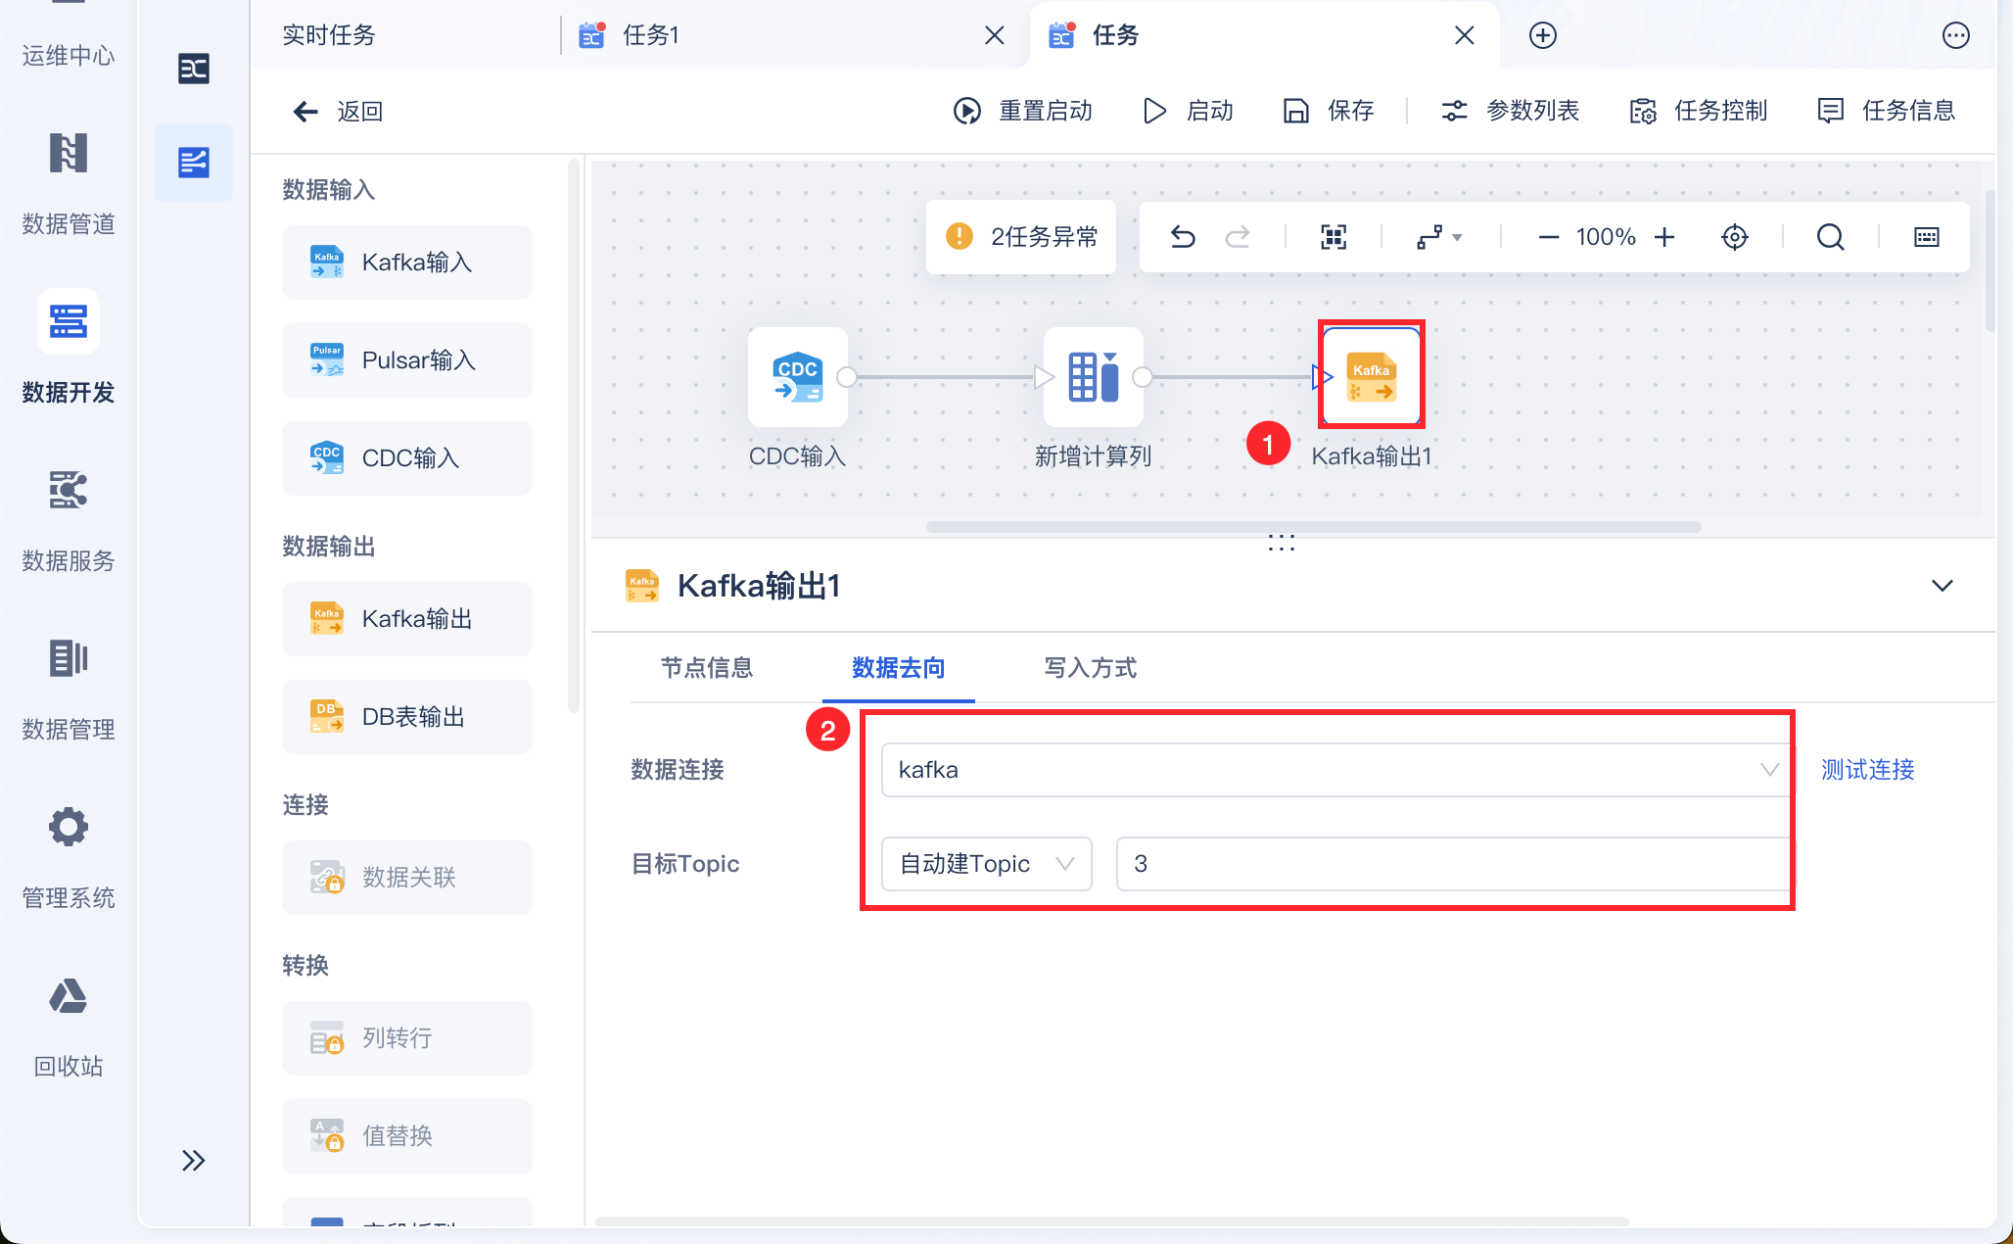Click zoom in plus icon
2013x1244 pixels.
1664,237
